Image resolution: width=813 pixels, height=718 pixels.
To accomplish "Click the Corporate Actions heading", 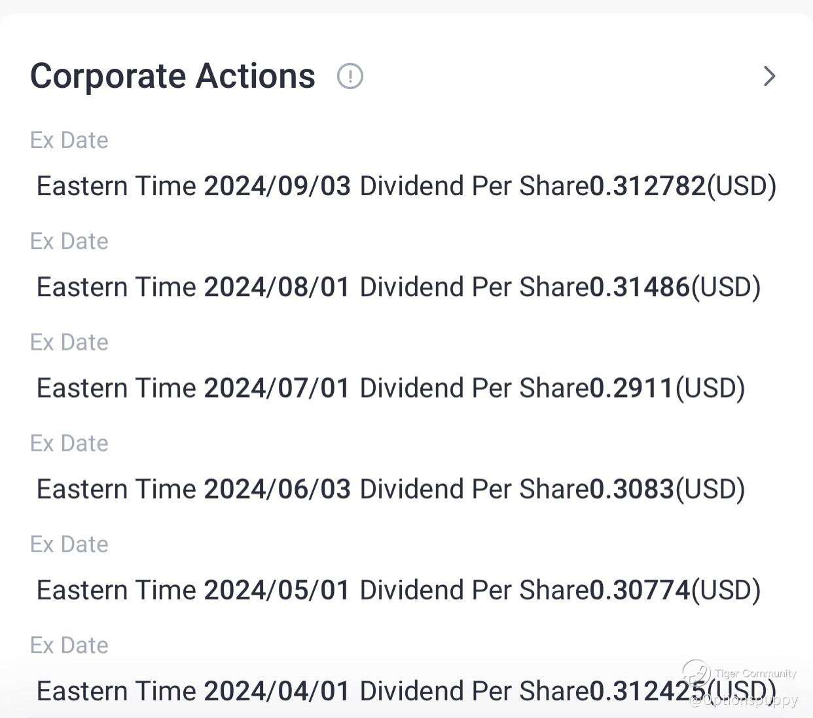I will pos(173,76).
